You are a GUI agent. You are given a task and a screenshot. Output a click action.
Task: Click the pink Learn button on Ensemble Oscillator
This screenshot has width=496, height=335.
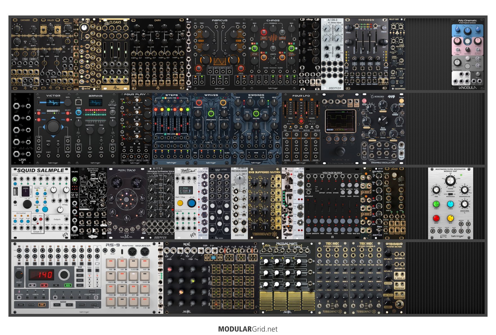[x=364, y=101]
